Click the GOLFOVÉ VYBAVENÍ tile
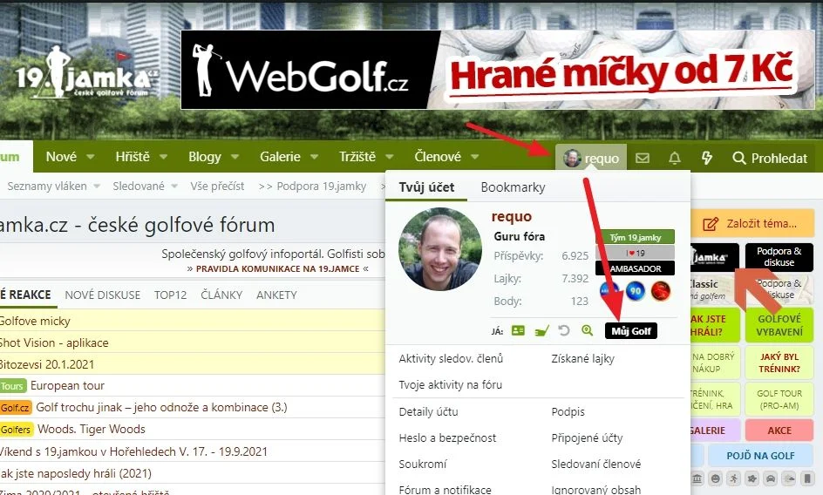The image size is (823, 495). [779, 325]
